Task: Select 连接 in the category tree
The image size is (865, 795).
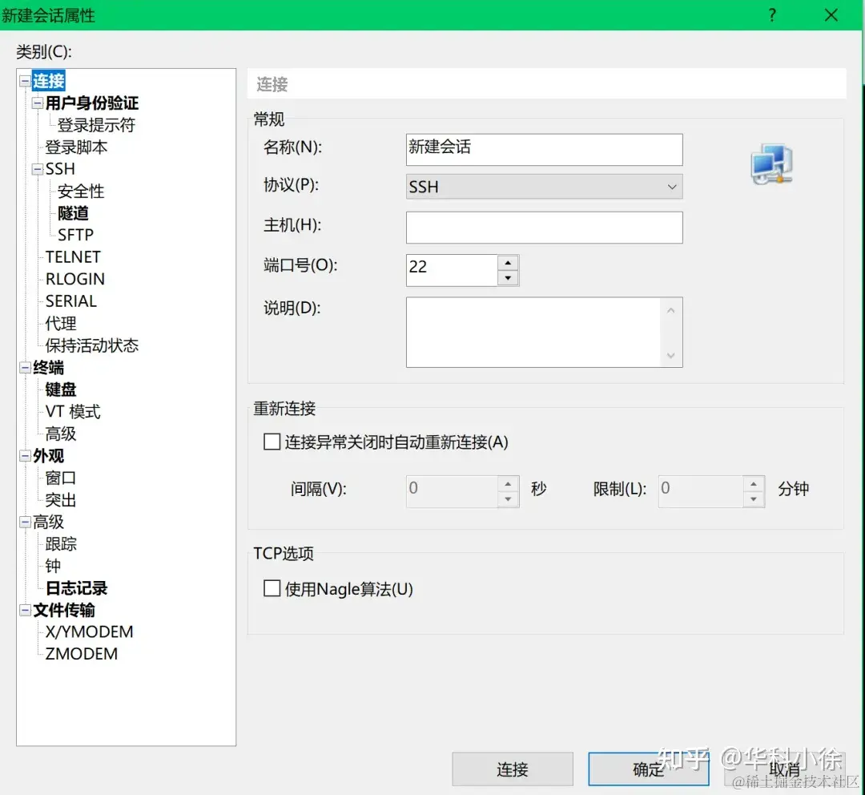Action: click(x=49, y=81)
